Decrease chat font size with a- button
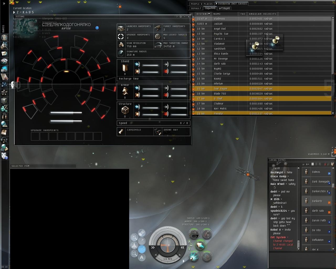The height and width of the screenshot is (269, 336). tap(304, 164)
